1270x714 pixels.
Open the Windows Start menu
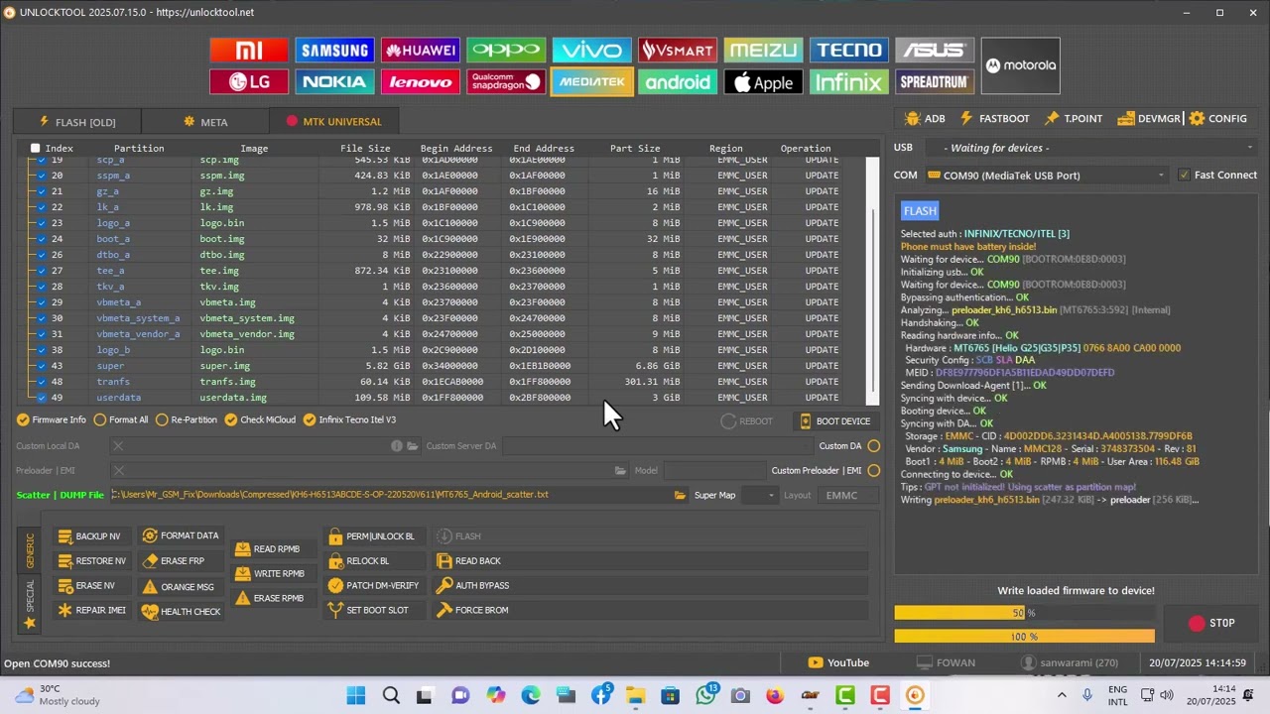(x=355, y=695)
